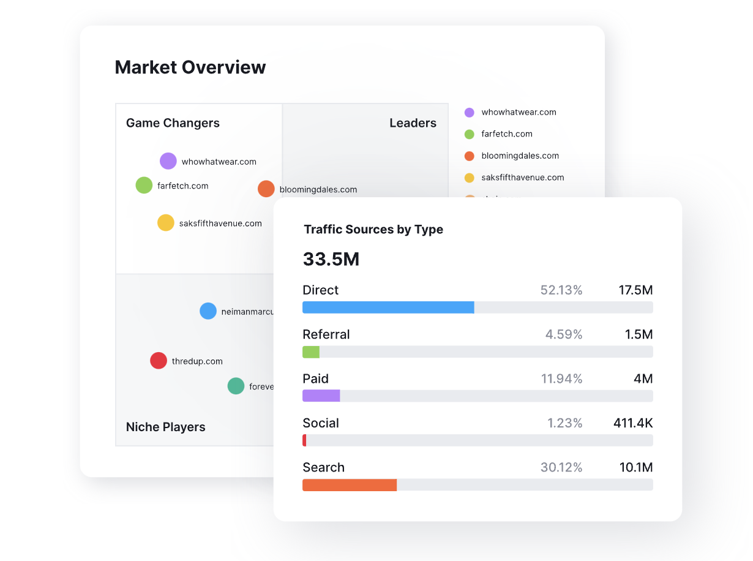The width and height of the screenshot is (753, 561).
Task: Click the purple legend dot for whowhatwear.com
Action: click(470, 113)
